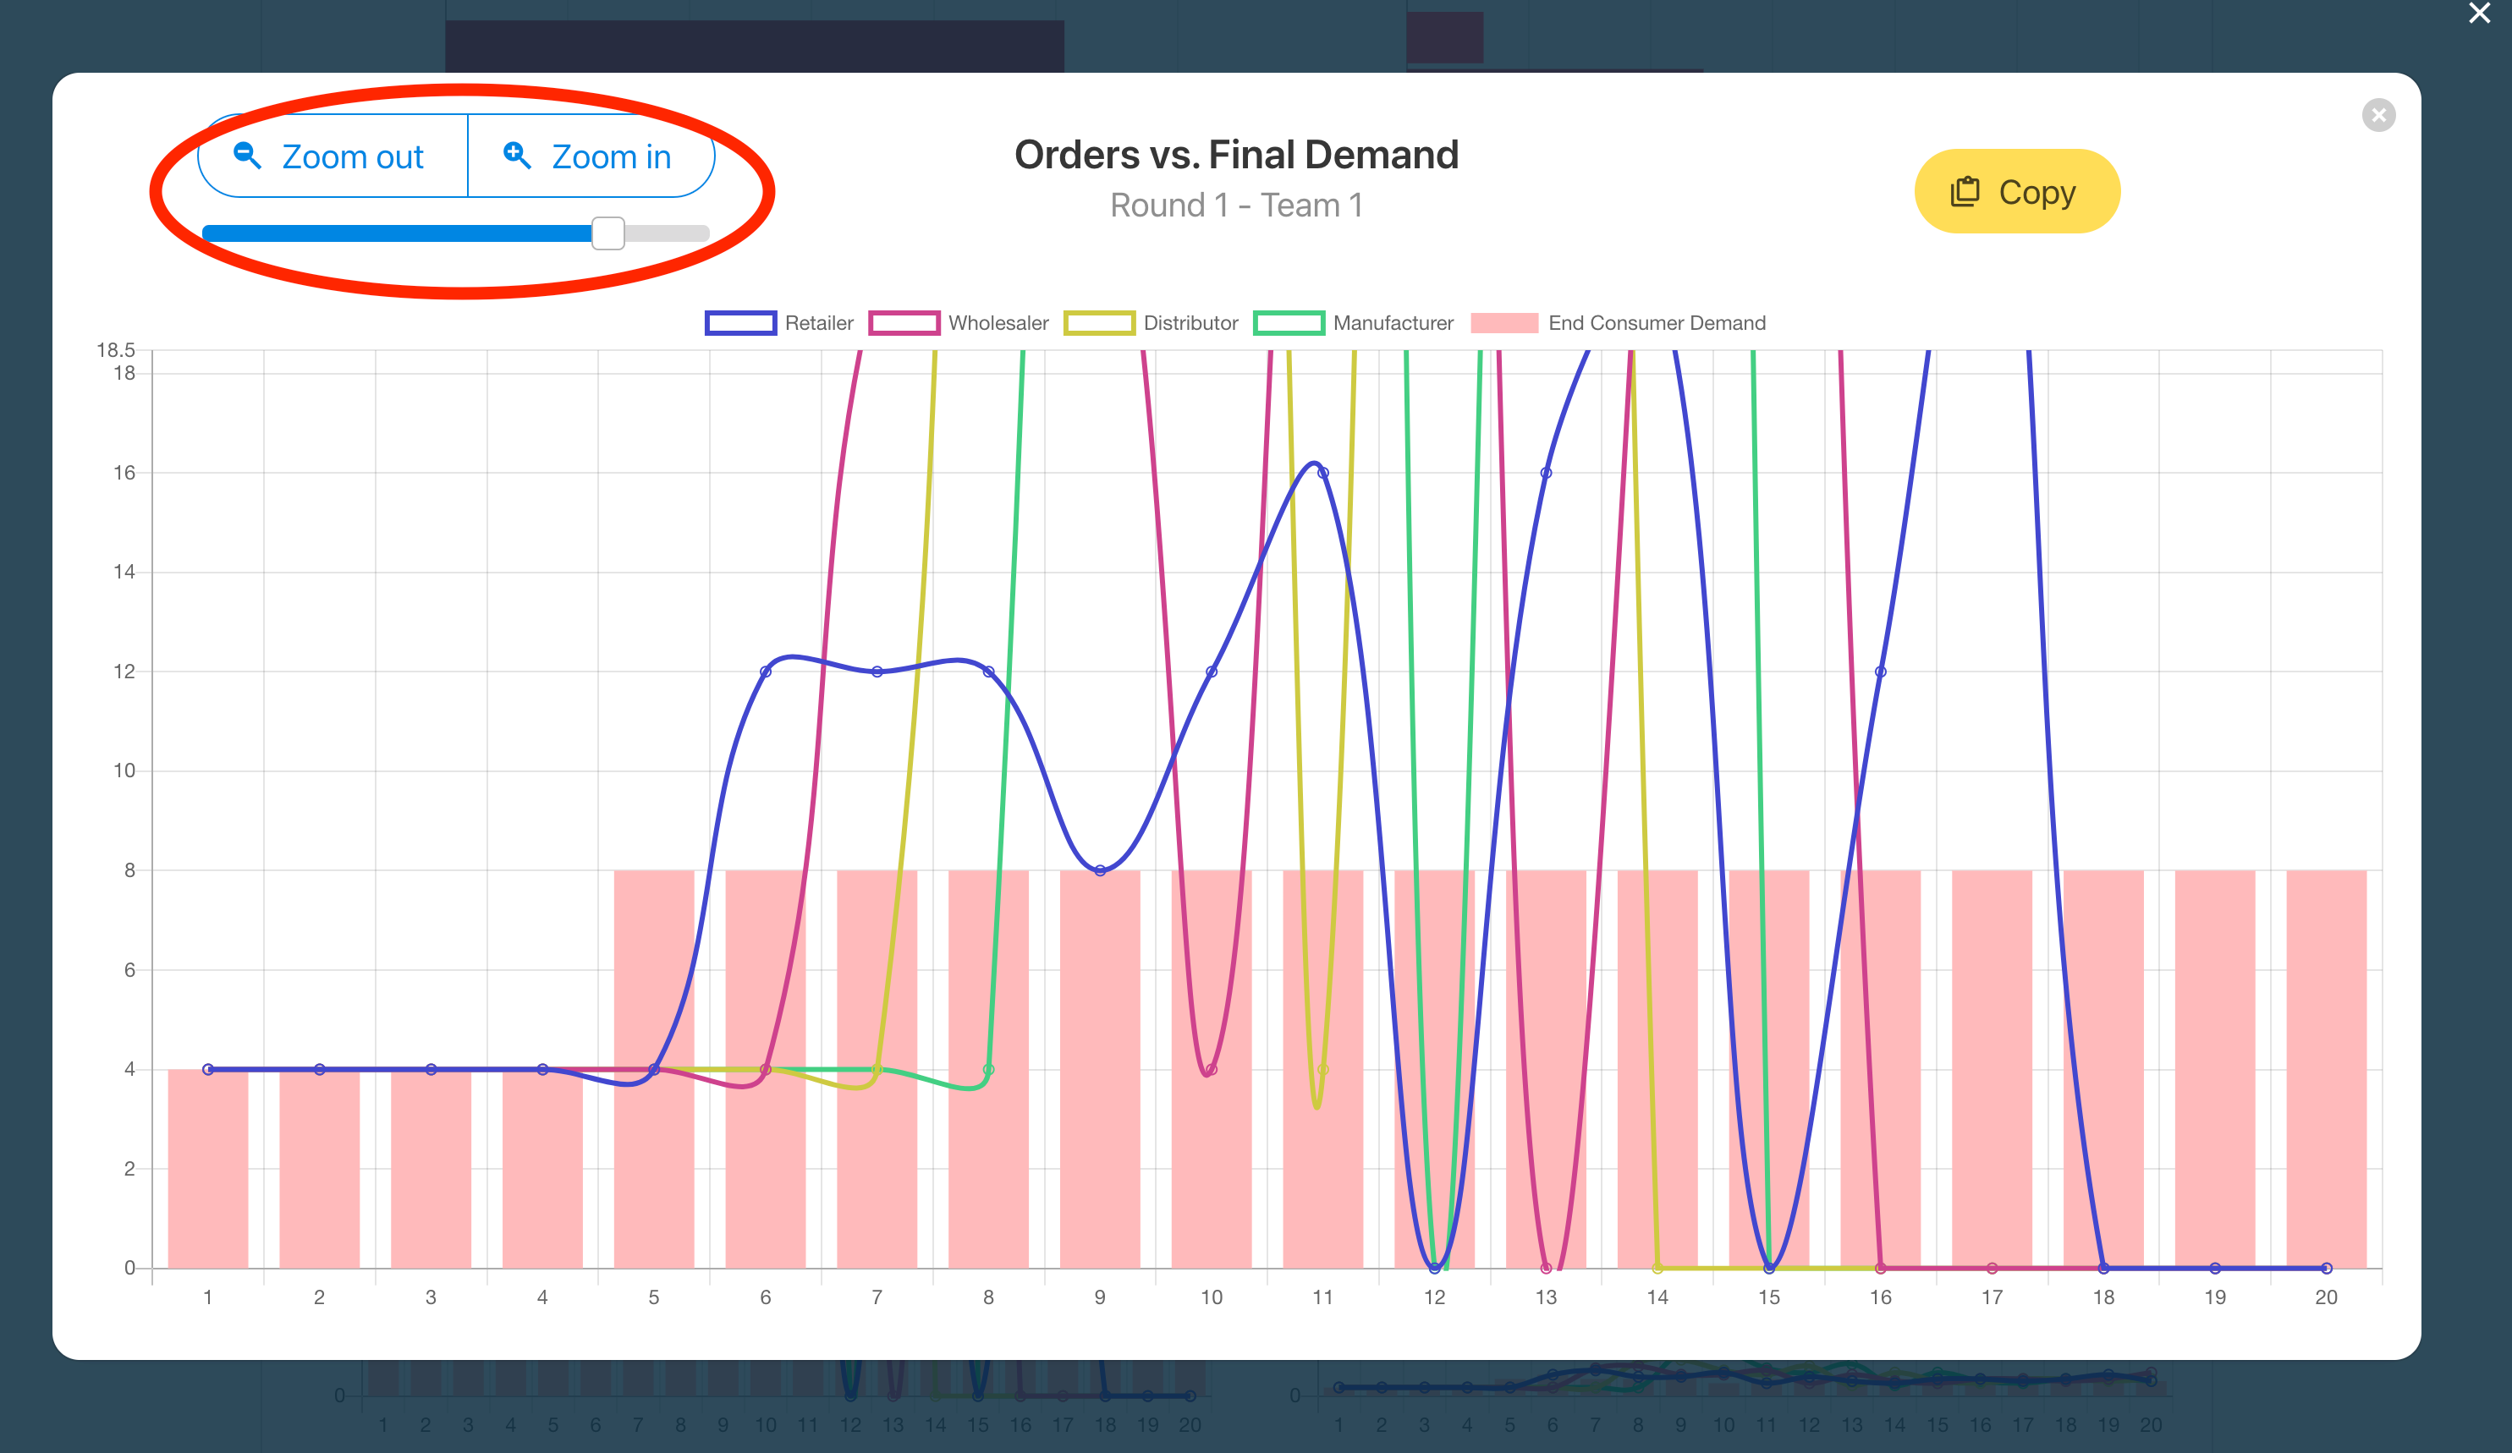This screenshot has width=2512, height=1453.
Task: Dismiss overlay using white X at top corner
Action: click(x=2479, y=13)
